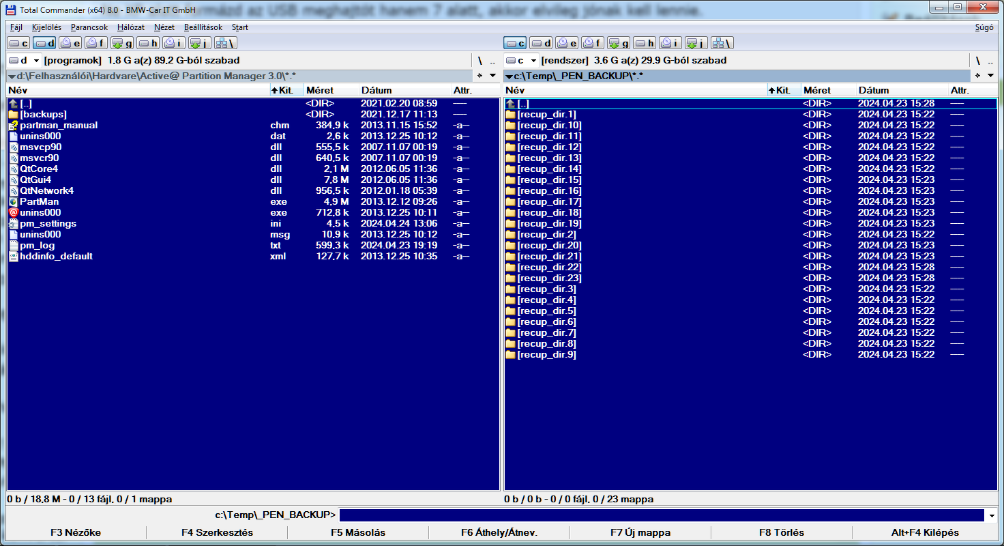Switch right panel to drive f

(593, 43)
